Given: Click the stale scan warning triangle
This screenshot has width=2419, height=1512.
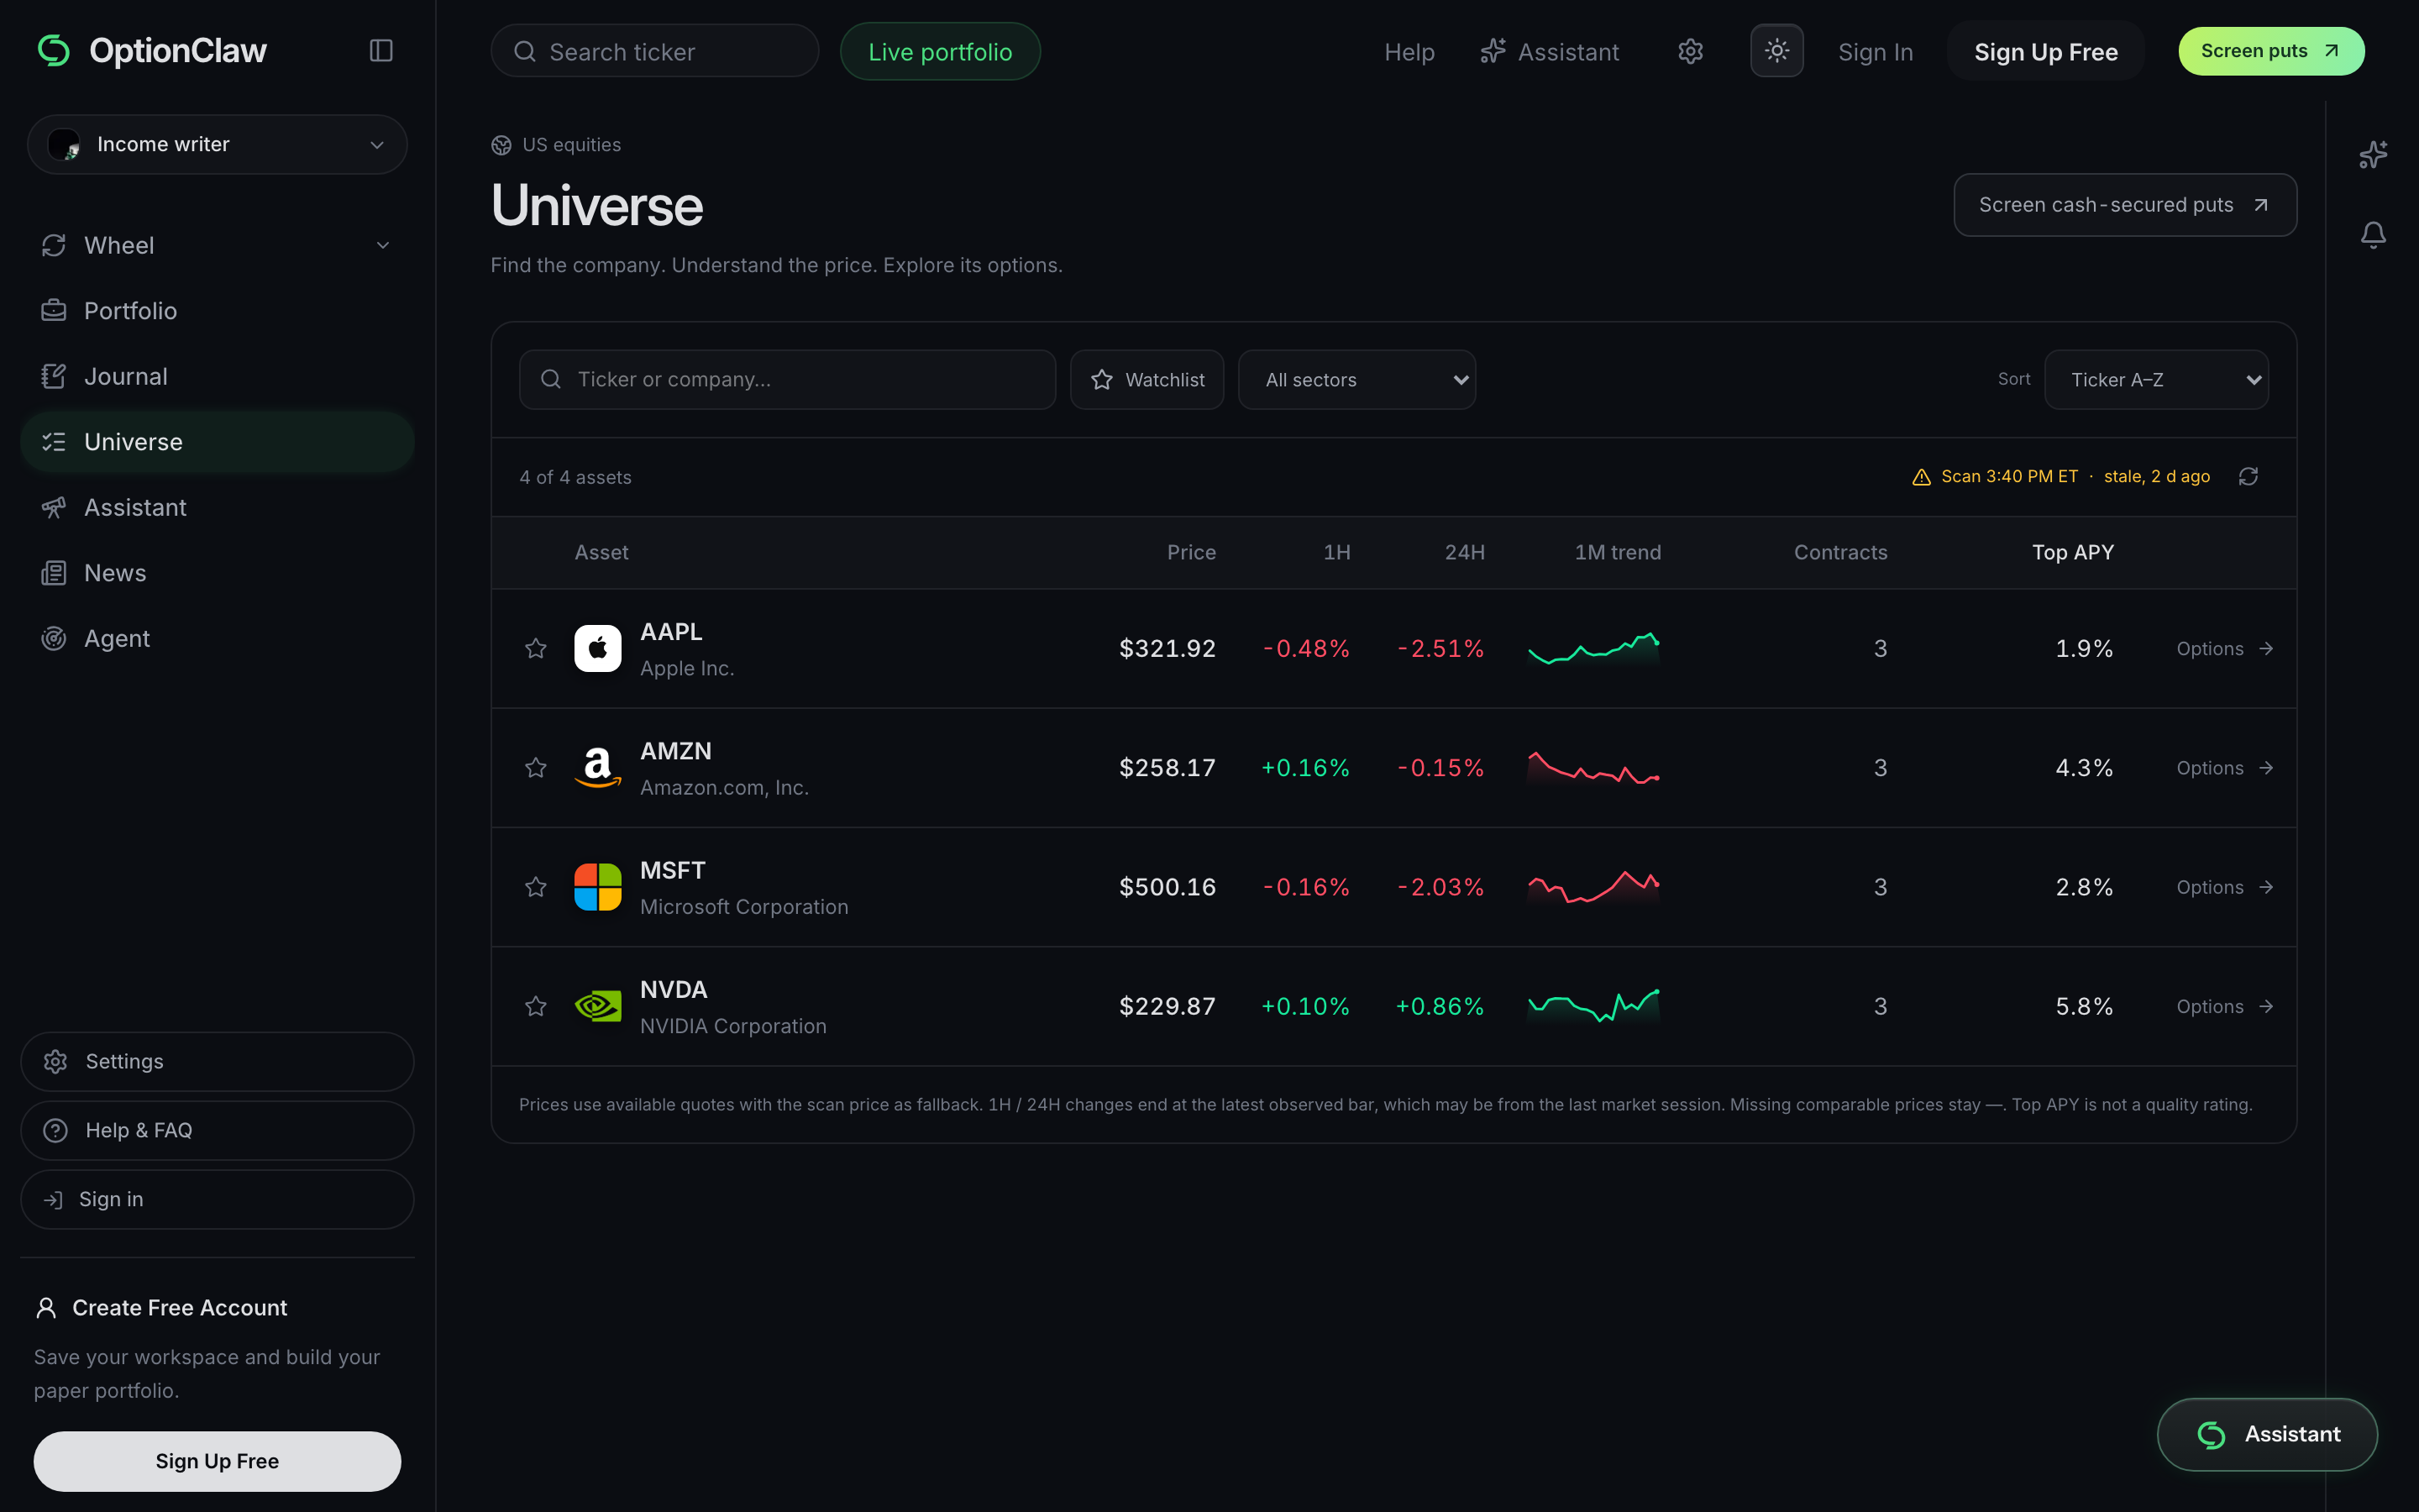Looking at the screenshot, I should (1921, 477).
